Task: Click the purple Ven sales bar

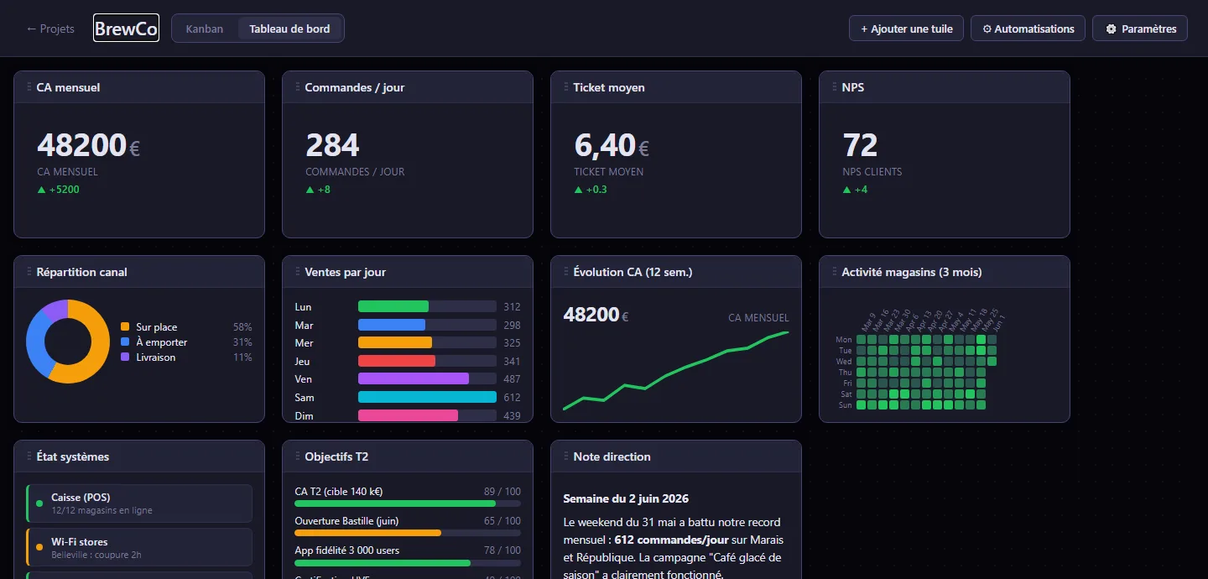Action: pos(414,378)
